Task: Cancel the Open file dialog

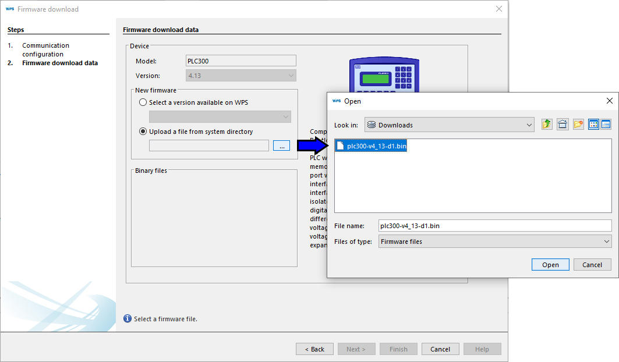Action: point(592,264)
